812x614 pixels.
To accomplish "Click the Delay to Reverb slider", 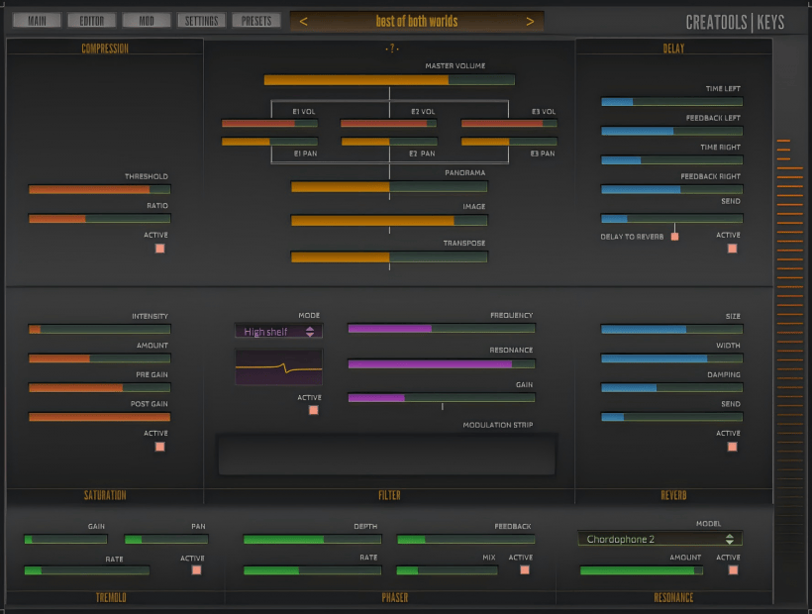I will [x=674, y=237].
